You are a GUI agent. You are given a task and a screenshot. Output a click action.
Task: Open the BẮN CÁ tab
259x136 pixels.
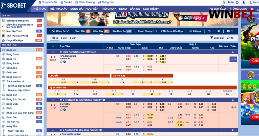[x=135, y=9]
